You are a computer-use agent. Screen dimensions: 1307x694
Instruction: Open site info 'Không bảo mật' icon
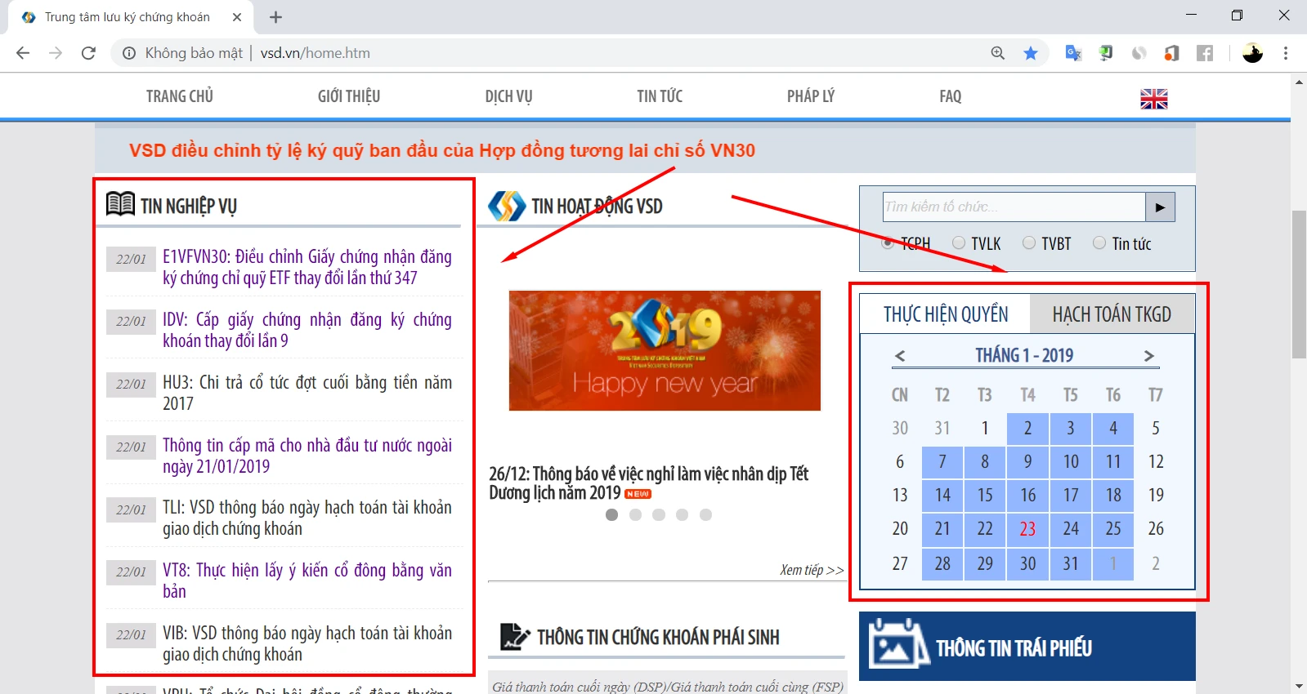point(129,53)
